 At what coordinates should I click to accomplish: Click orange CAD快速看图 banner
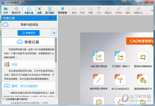point(140,41)
